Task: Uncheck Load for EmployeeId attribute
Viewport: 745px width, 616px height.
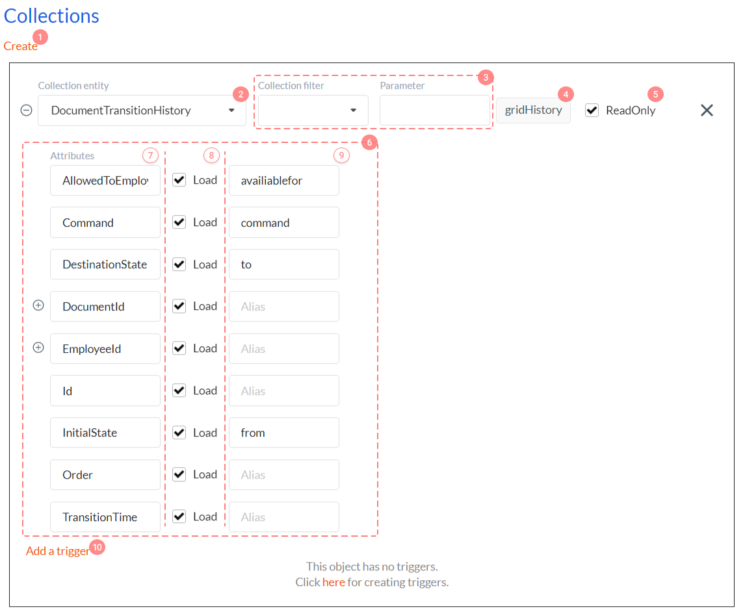Action: pos(179,348)
